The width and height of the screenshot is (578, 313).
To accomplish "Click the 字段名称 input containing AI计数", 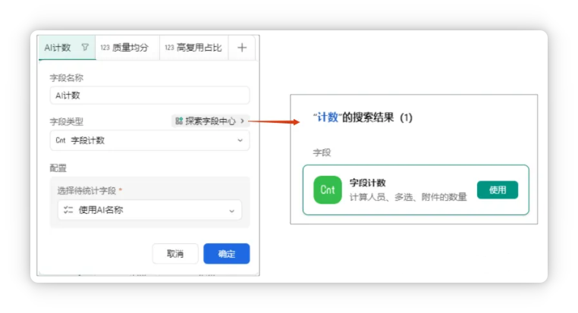I will click(x=149, y=95).
